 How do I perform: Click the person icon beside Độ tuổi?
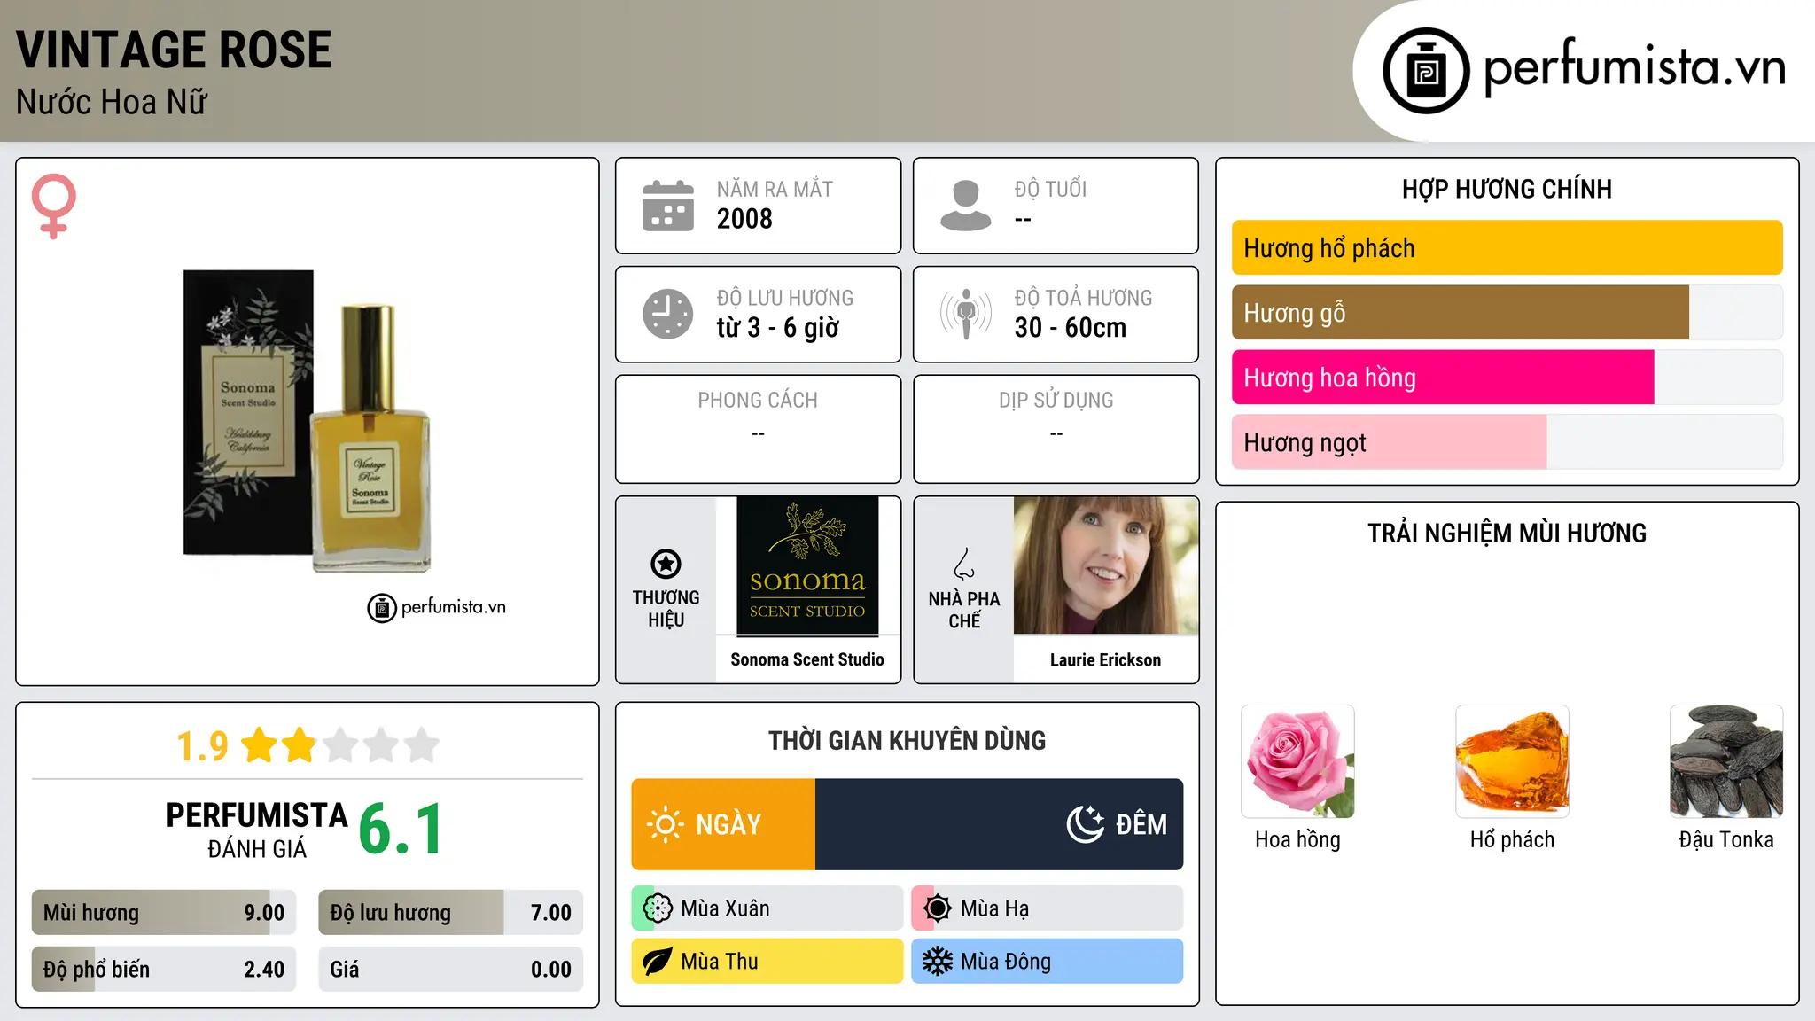(966, 206)
